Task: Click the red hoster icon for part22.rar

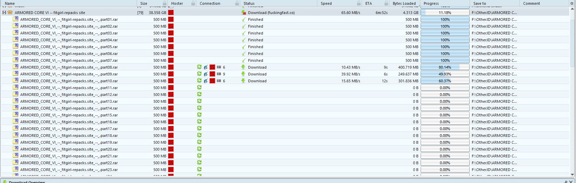Action: click(x=171, y=163)
